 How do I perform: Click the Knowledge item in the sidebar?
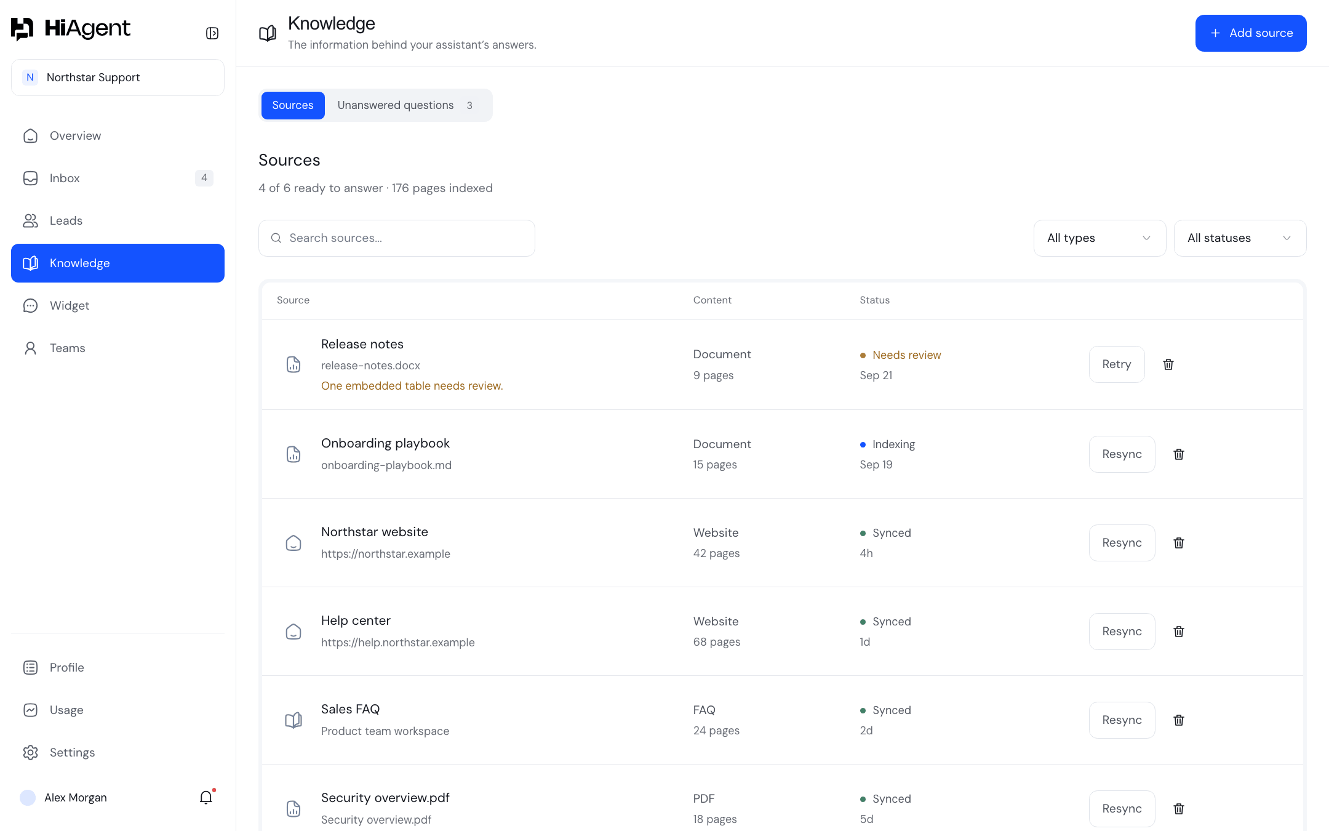[118, 263]
